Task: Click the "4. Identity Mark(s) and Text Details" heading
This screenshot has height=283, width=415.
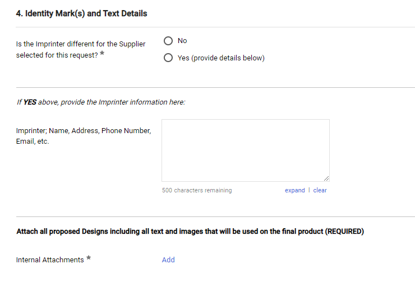Action: click(x=82, y=13)
